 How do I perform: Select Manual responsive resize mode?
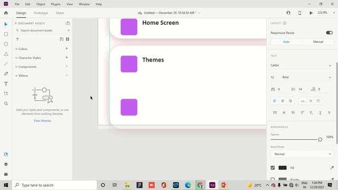(318, 42)
